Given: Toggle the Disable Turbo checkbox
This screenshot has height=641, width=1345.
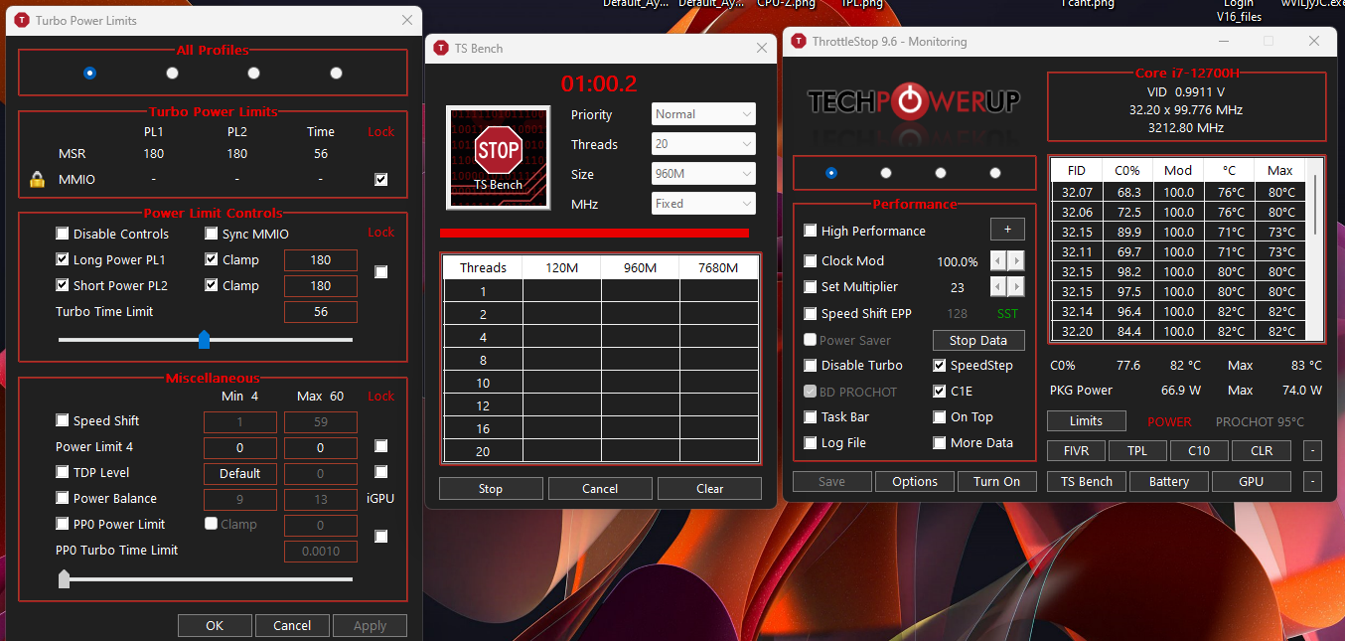Looking at the screenshot, I should point(811,365).
